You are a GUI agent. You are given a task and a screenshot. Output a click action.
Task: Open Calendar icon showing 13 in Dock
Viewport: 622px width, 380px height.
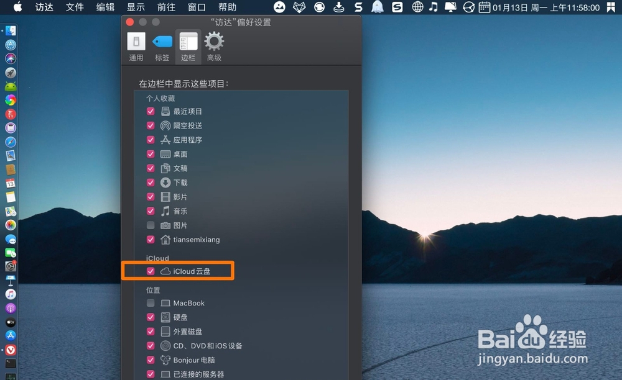point(11,183)
